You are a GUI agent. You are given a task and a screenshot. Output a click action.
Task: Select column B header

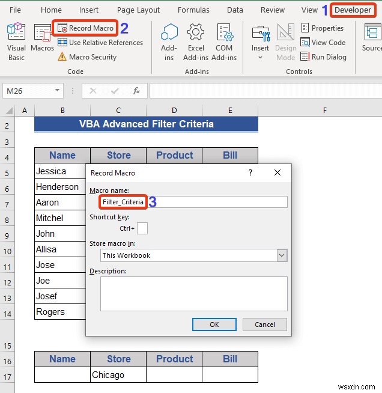(62, 111)
